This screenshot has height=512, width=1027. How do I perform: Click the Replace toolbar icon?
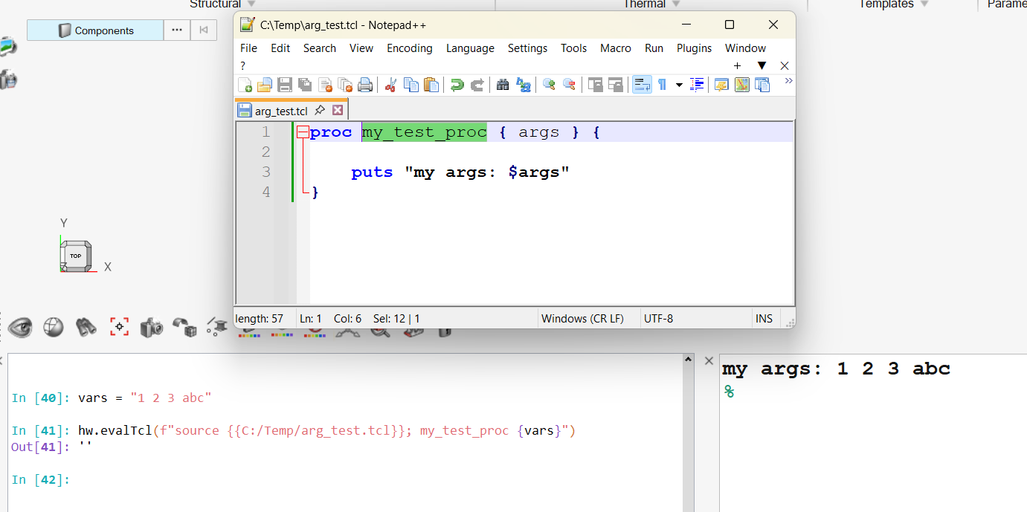pos(523,85)
